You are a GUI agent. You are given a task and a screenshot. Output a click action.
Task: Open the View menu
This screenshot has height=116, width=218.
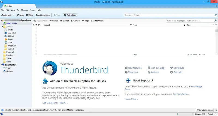(13, 10)
